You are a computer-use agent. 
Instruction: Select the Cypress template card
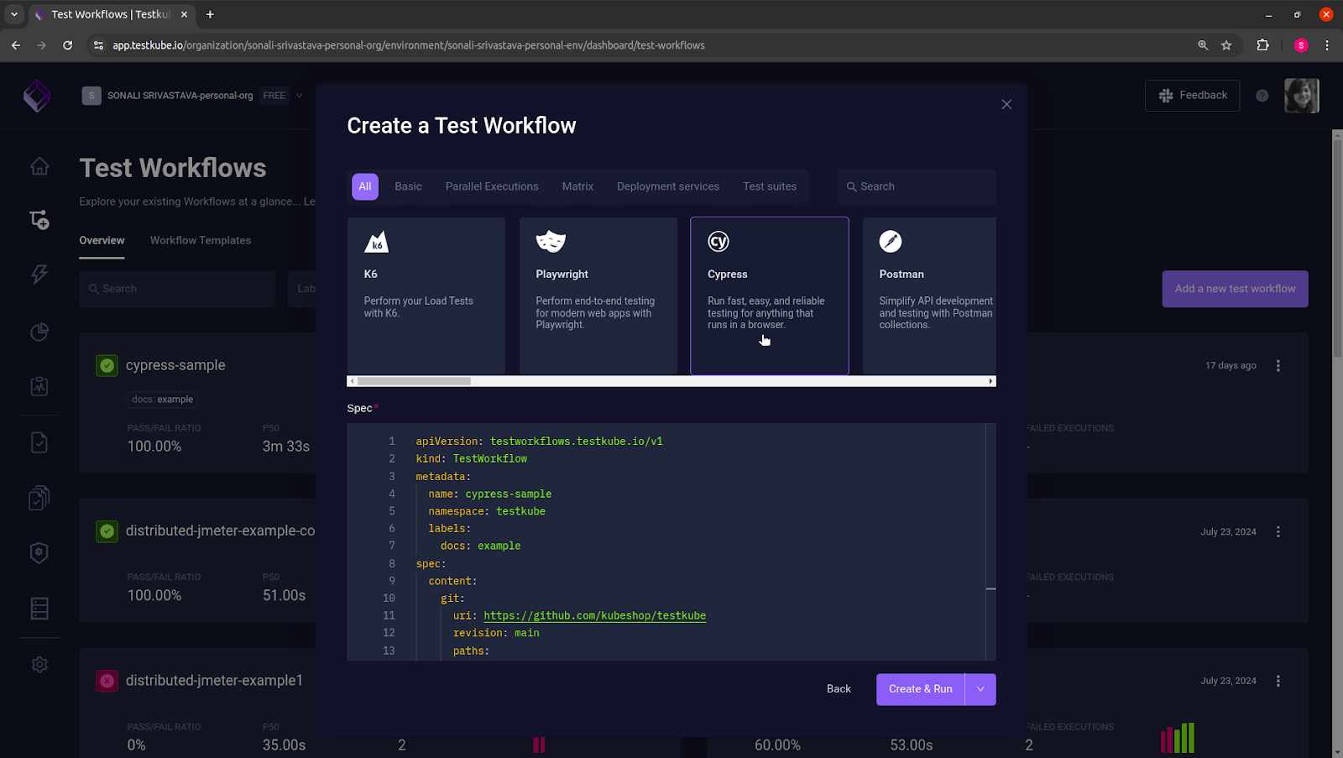click(x=770, y=295)
